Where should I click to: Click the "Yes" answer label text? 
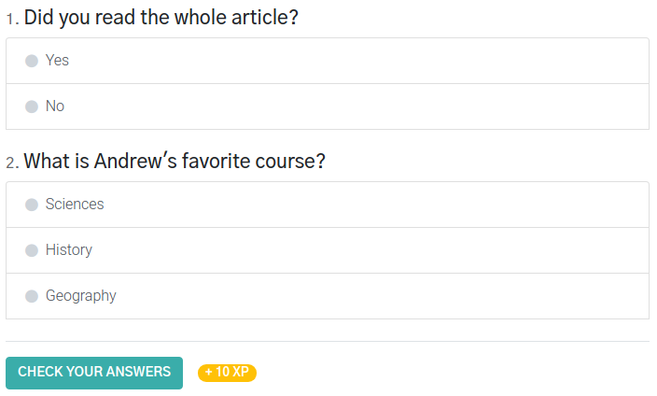[57, 61]
